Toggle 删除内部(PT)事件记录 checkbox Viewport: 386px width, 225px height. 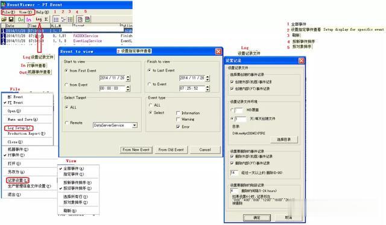pos(232,163)
